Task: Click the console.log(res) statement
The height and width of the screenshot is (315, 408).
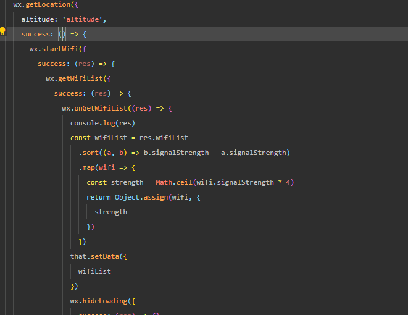Action: (x=102, y=123)
